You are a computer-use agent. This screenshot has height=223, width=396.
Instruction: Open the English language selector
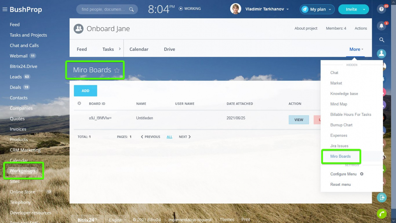pyautogui.click(x=117, y=220)
